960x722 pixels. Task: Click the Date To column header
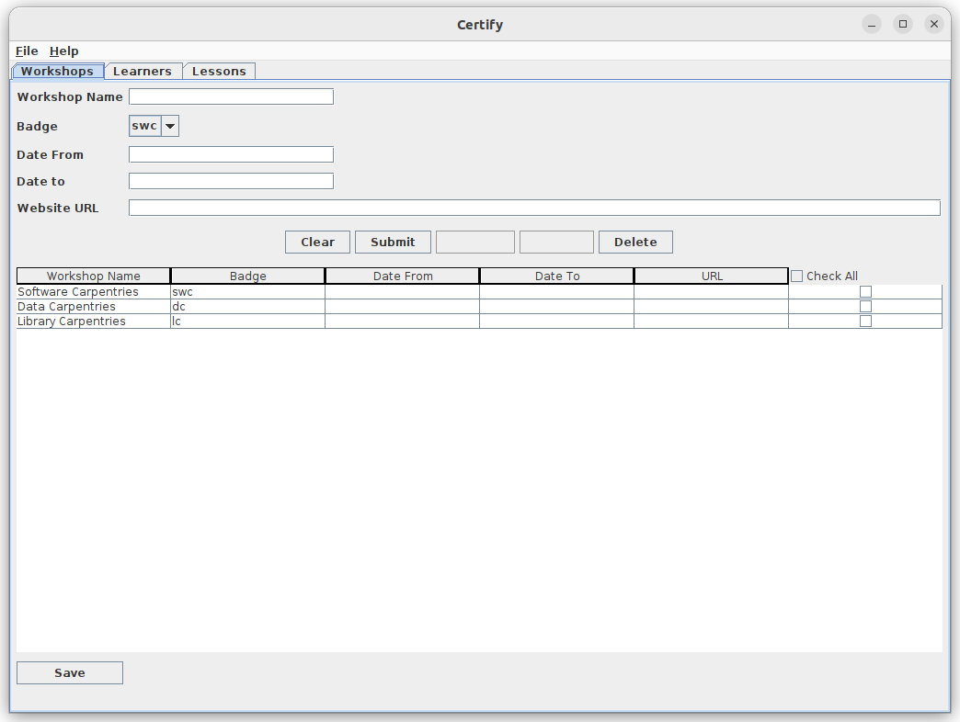point(557,276)
